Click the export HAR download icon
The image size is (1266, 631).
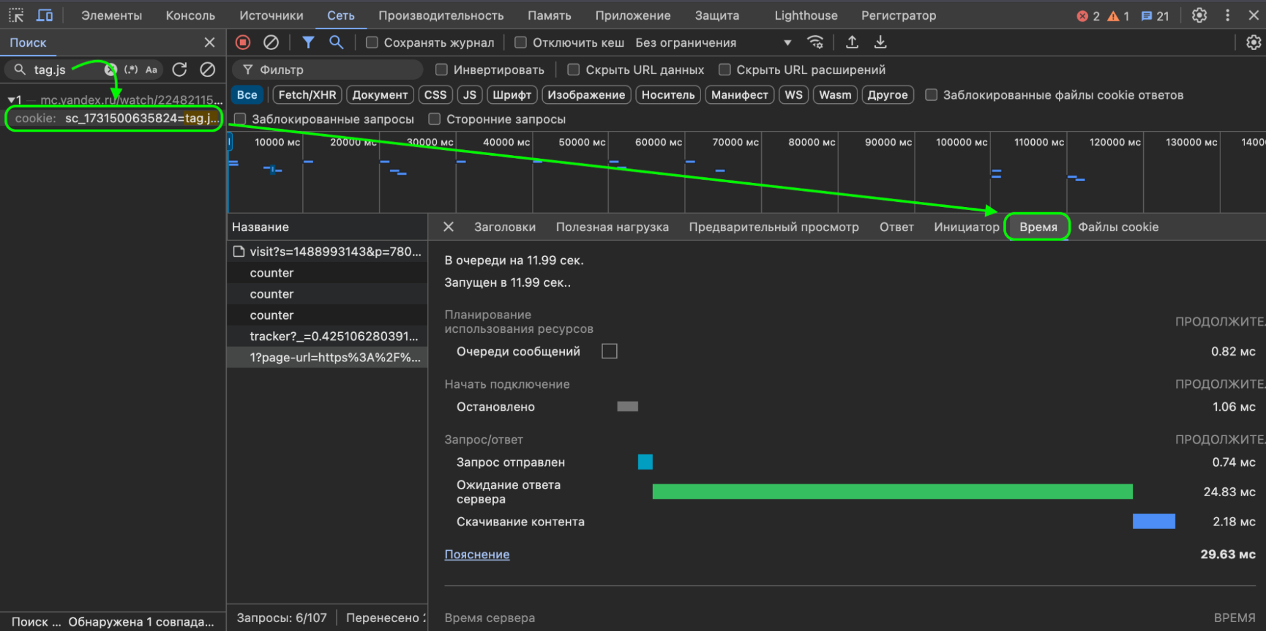tap(880, 42)
